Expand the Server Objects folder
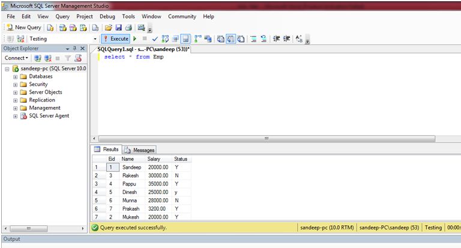 [x=15, y=92]
